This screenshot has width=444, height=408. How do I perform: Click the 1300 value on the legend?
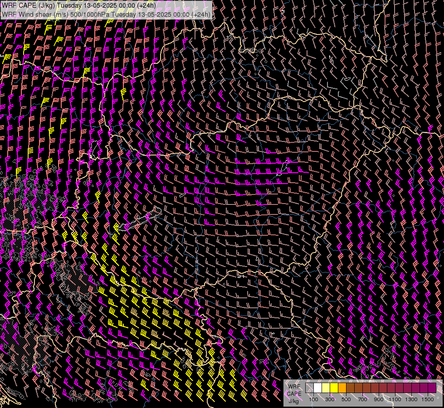point(411,399)
